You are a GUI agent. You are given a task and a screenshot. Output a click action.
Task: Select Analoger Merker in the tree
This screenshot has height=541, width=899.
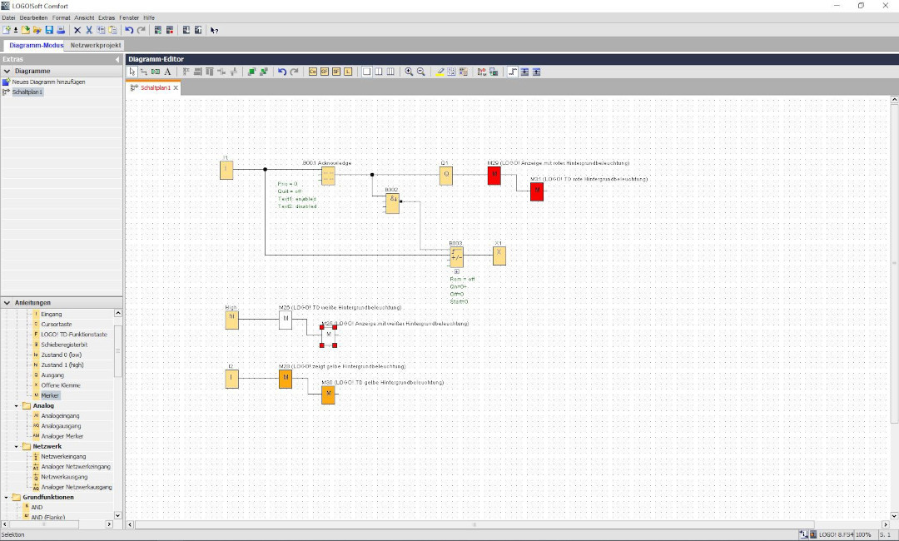tap(62, 436)
